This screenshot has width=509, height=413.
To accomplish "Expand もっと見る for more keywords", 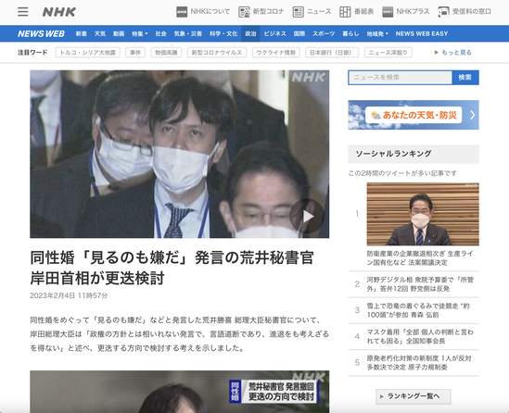I will tap(453, 53).
